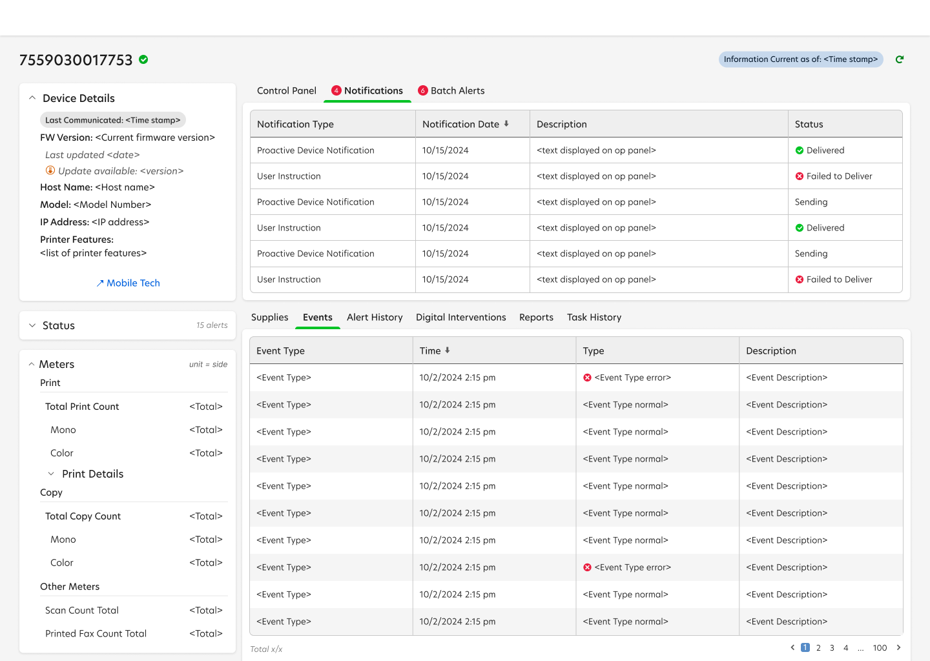Image resolution: width=930 pixels, height=661 pixels.
Task: Select page 2 of the events list
Action: tap(818, 647)
